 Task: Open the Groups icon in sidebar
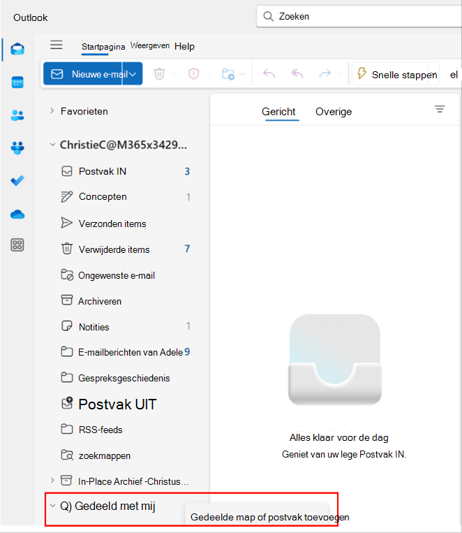point(17,148)
